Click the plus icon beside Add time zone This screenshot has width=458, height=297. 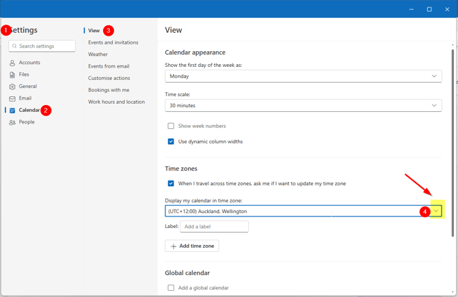click(x=174, y=246)
